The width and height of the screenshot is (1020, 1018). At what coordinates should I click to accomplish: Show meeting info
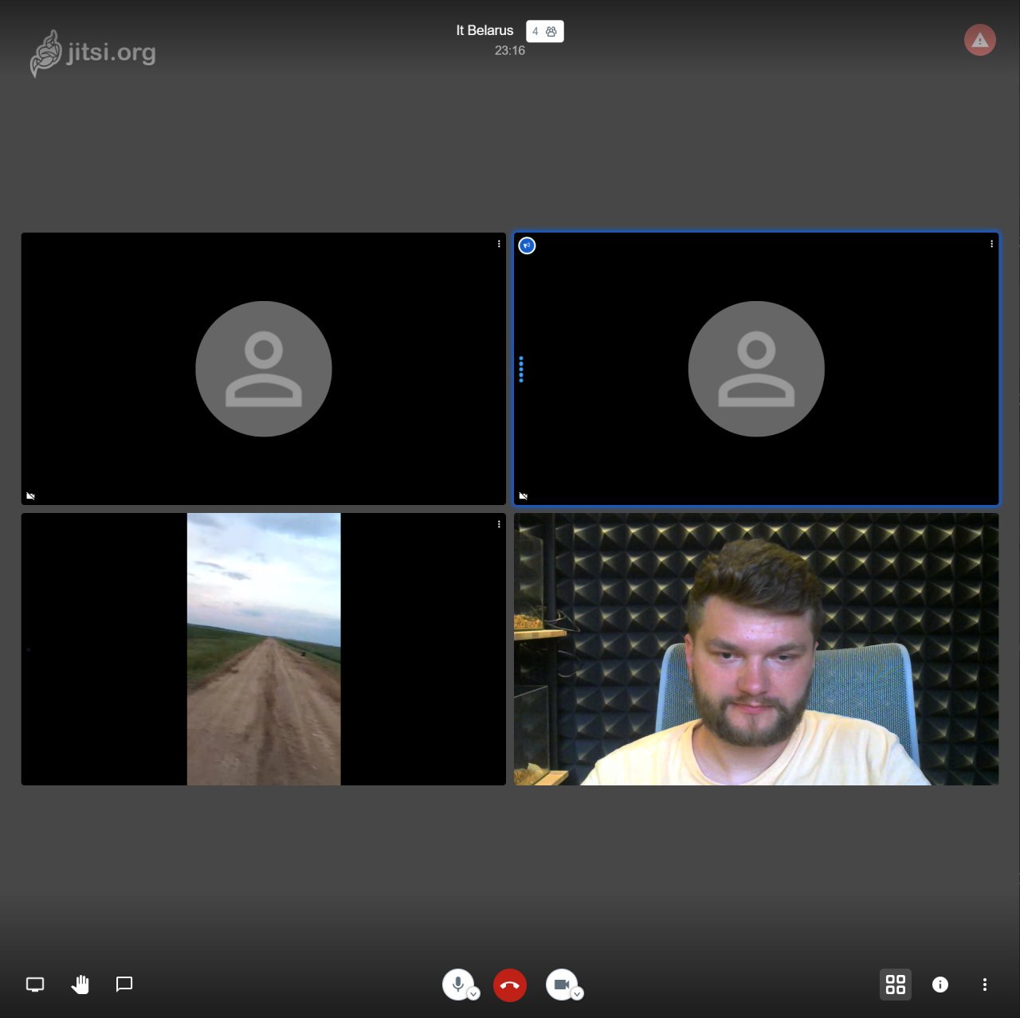(x=940, y=985)
